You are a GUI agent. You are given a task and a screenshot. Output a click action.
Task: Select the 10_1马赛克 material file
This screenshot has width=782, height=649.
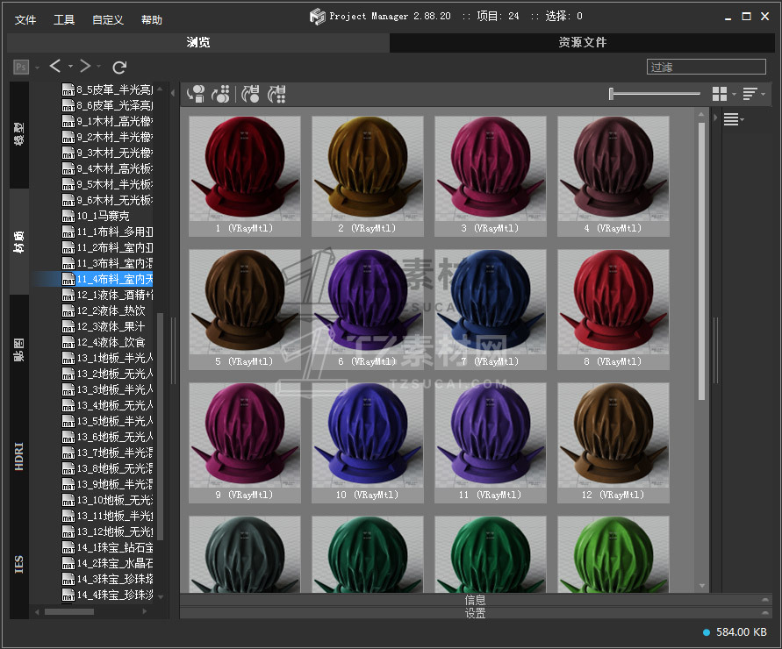pos(104,216)
